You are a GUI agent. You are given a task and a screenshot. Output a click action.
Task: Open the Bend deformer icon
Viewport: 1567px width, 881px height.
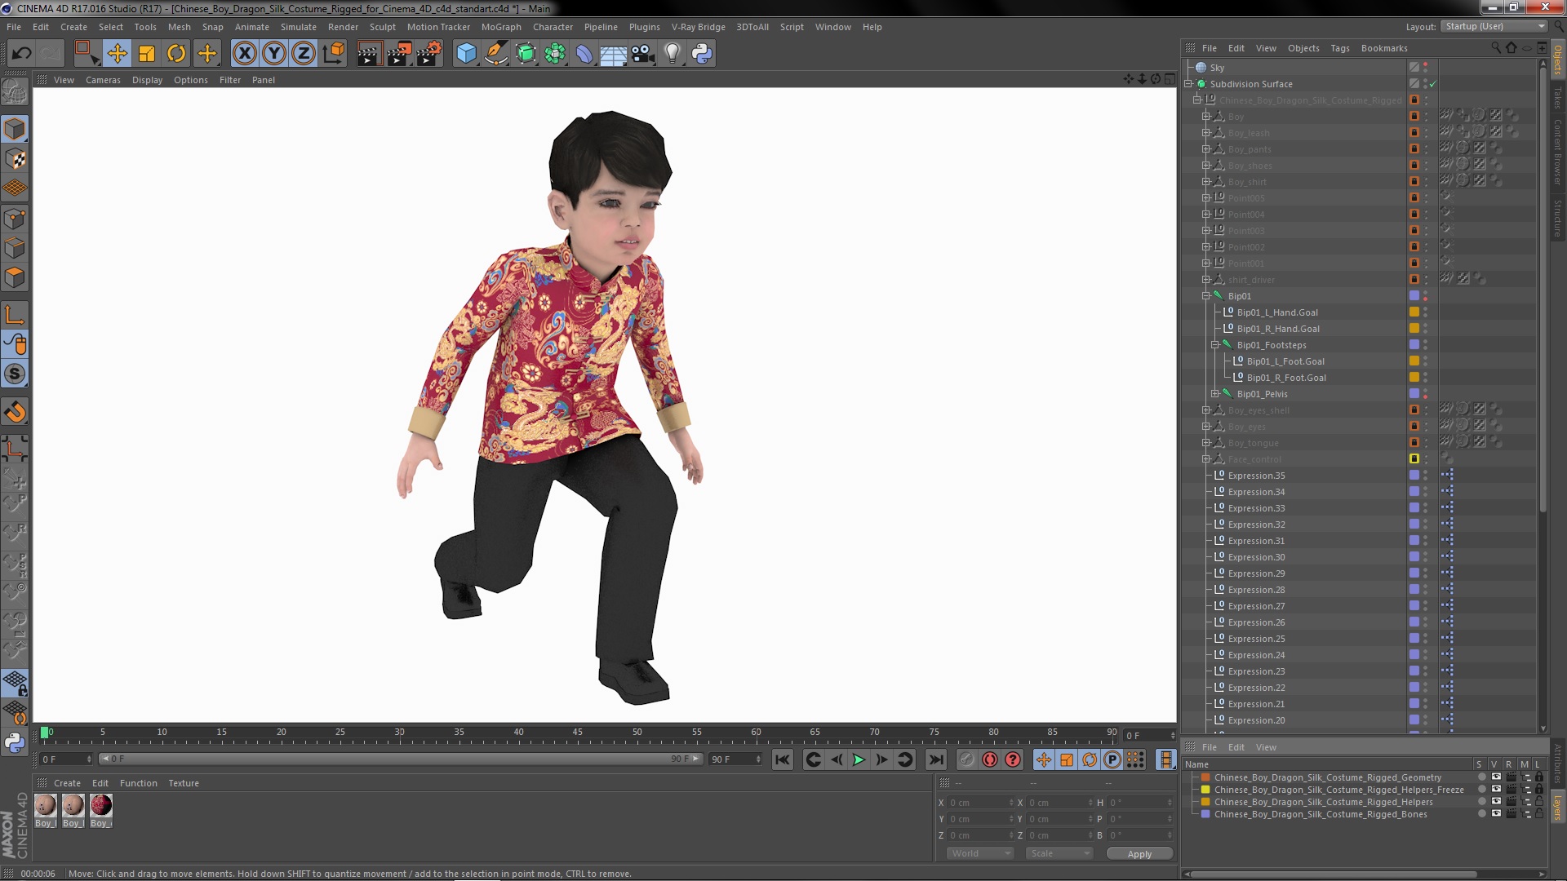click(x=584, y=54)
